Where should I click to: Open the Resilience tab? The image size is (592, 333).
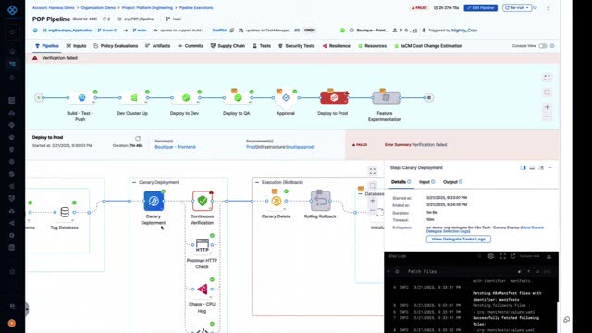click(x=336, y=46)
